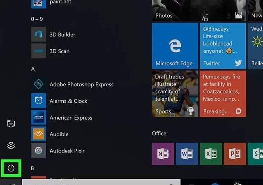Click the 'Audible' label
Viewport: 263px width, 185px height.
59,134
